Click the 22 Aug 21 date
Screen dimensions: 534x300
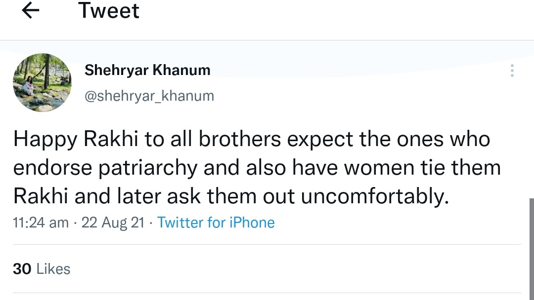113,223
